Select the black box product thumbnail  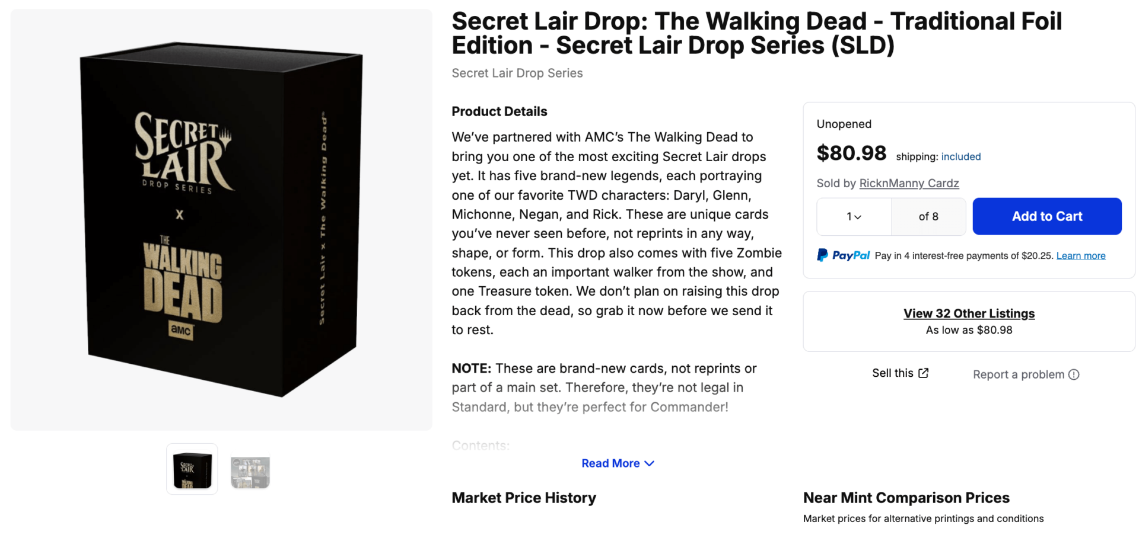click(x=192, y=469)
